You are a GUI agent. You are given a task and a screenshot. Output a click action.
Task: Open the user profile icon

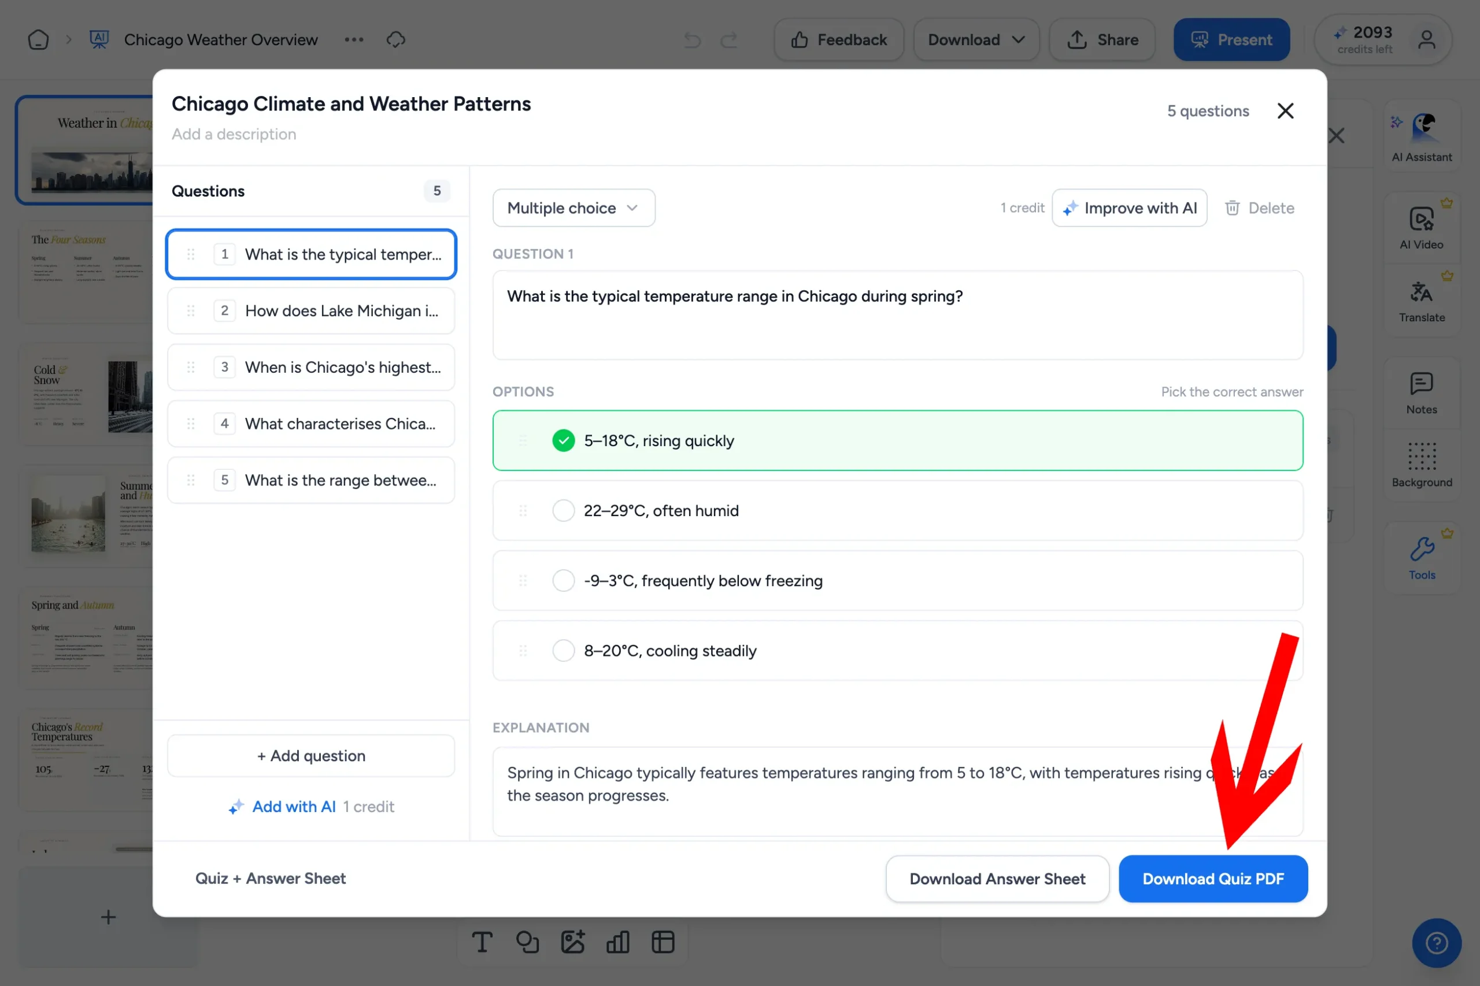point(1427,40)
